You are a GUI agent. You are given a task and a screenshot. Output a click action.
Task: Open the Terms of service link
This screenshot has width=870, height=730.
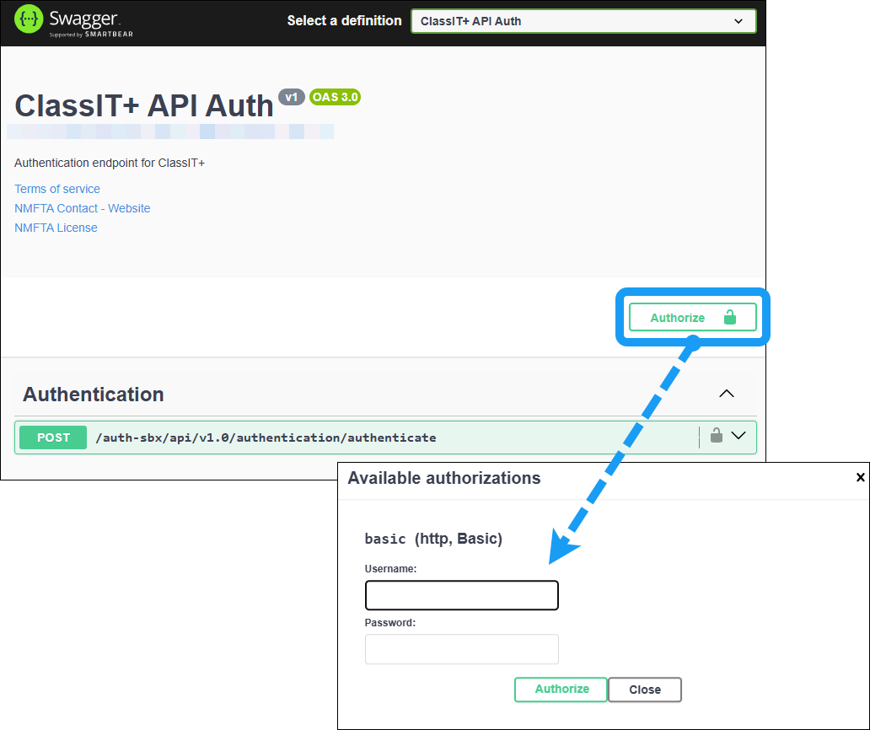(x=56, y=189)
